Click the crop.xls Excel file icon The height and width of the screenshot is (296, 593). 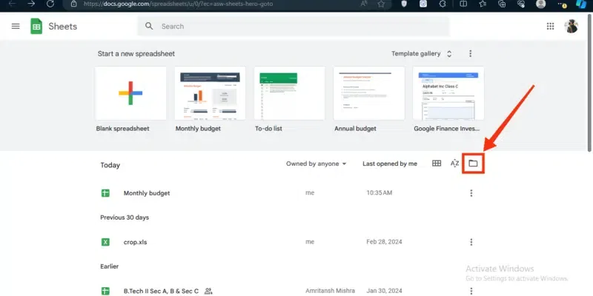(105, 242)
